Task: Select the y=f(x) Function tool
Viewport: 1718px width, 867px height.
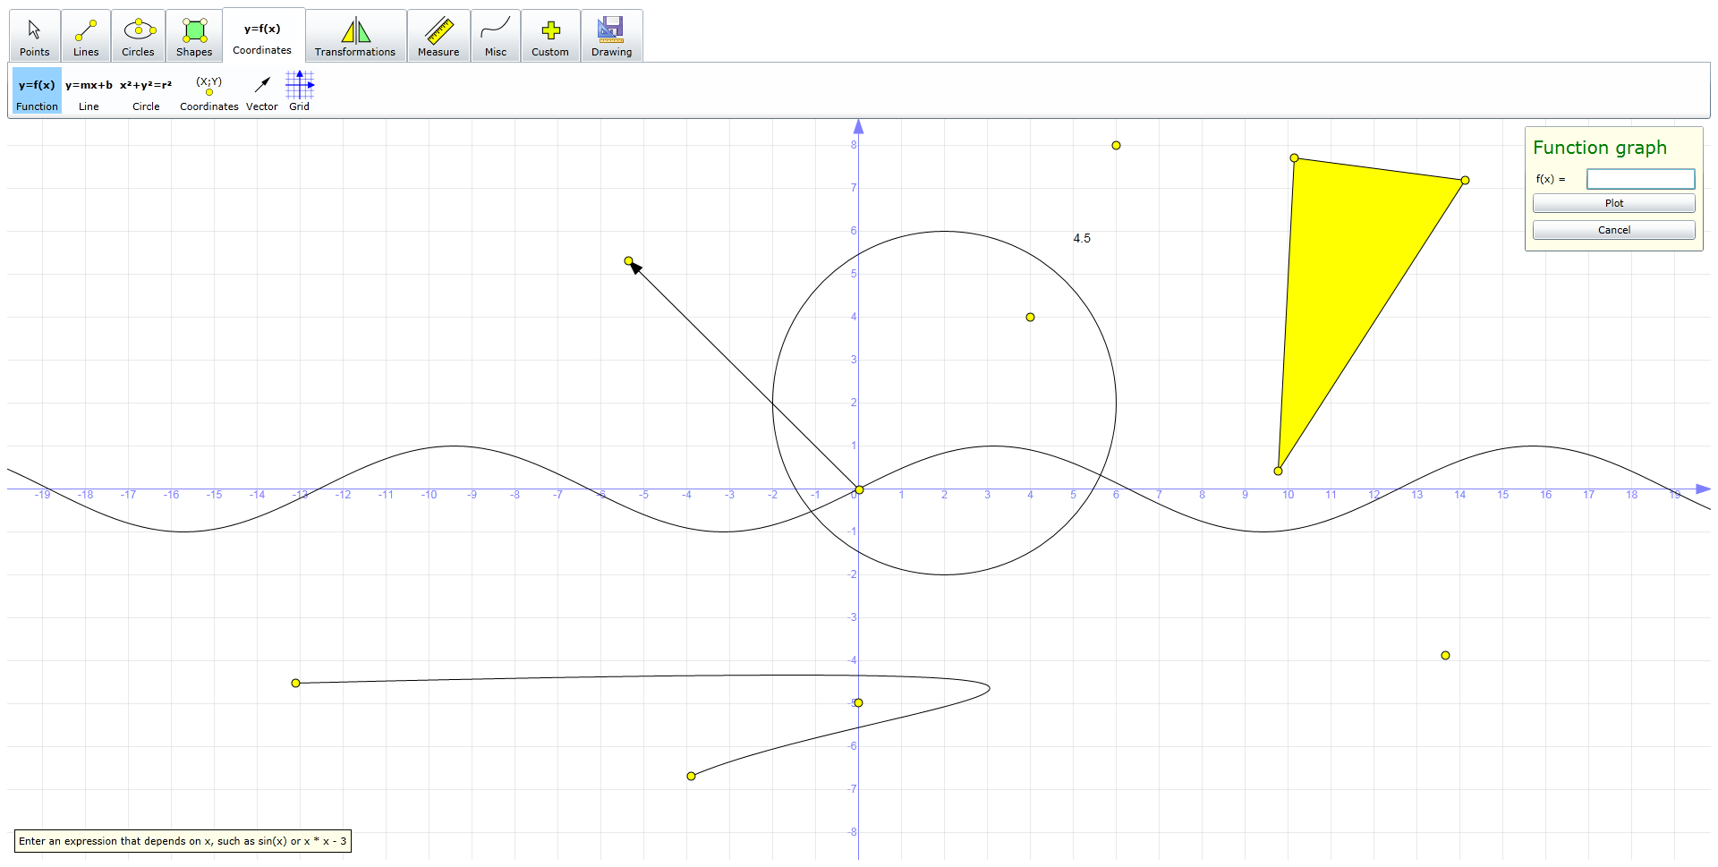Action: [37, 91]
